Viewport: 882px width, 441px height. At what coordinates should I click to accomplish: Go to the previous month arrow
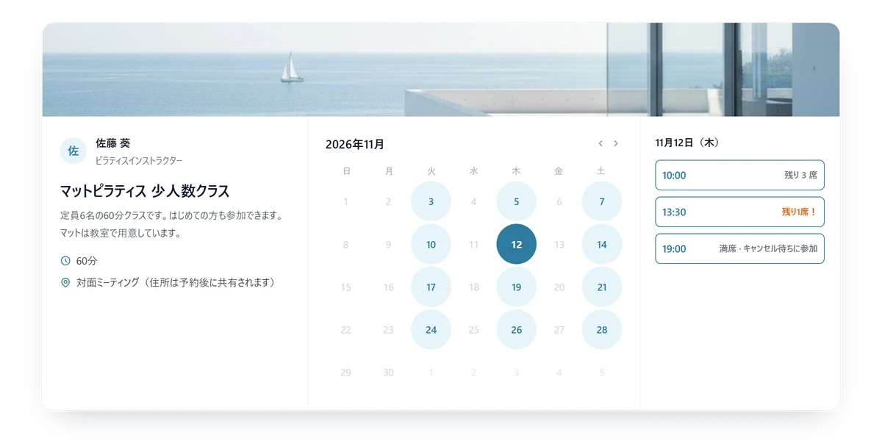click(x=600, y=143)
